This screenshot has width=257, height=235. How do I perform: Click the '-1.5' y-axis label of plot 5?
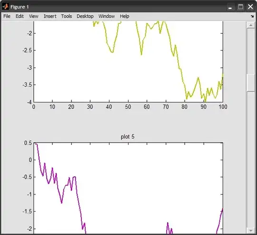point(27,212)
